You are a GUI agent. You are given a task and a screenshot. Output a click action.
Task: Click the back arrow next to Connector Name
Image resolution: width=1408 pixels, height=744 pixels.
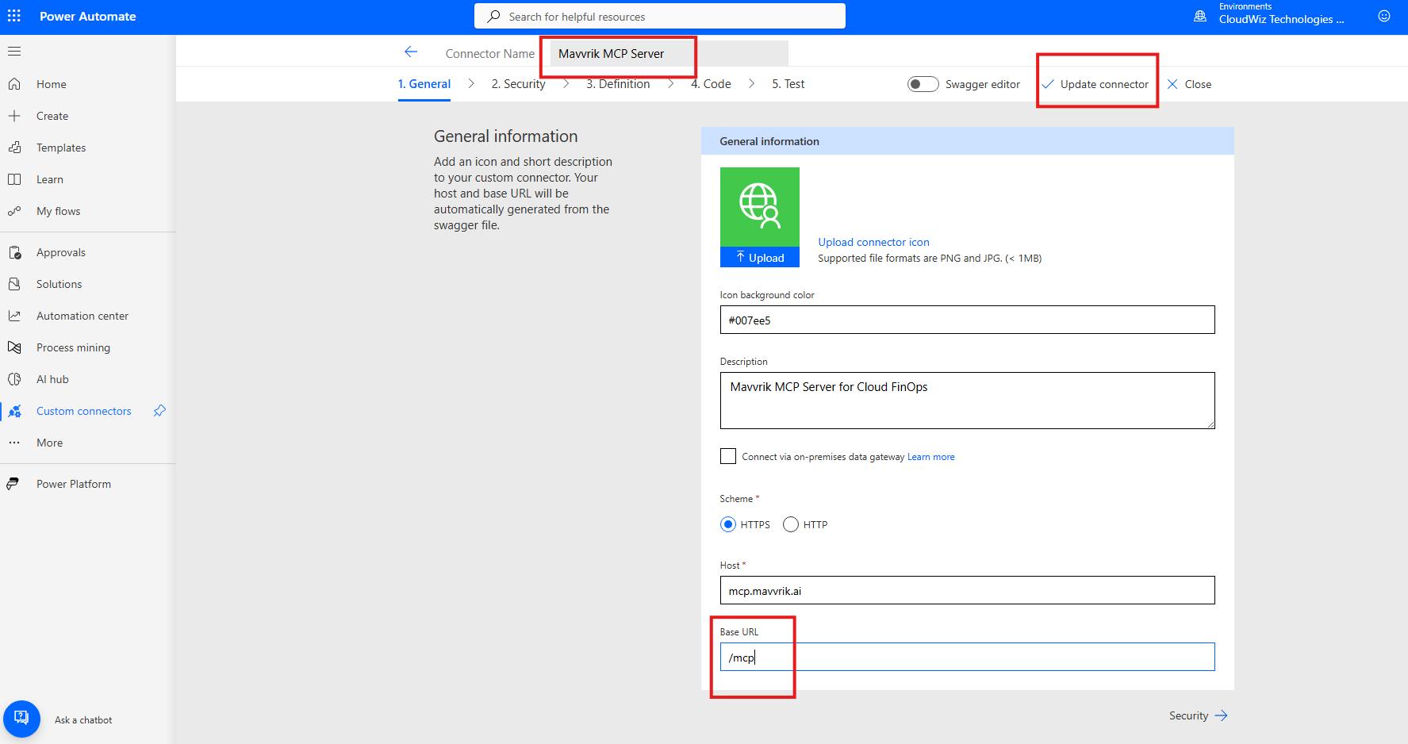(x=411, y=52)
